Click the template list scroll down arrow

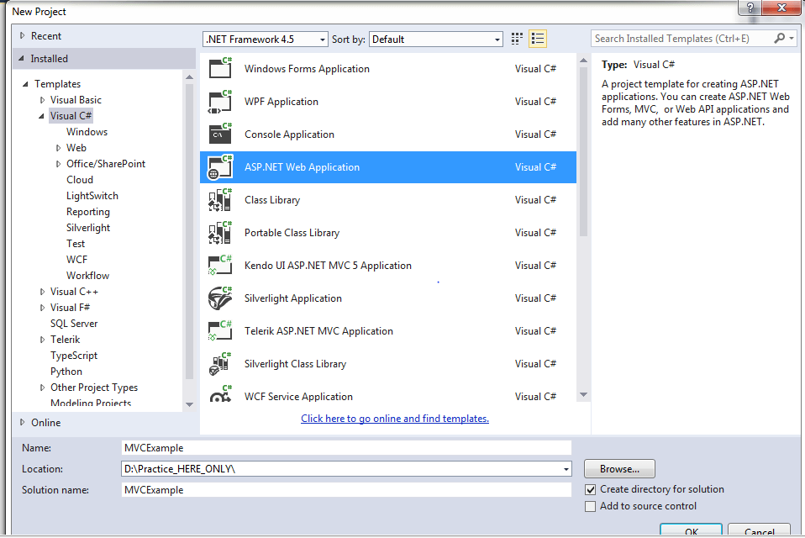pyautogui.click(x=583, y=395)
